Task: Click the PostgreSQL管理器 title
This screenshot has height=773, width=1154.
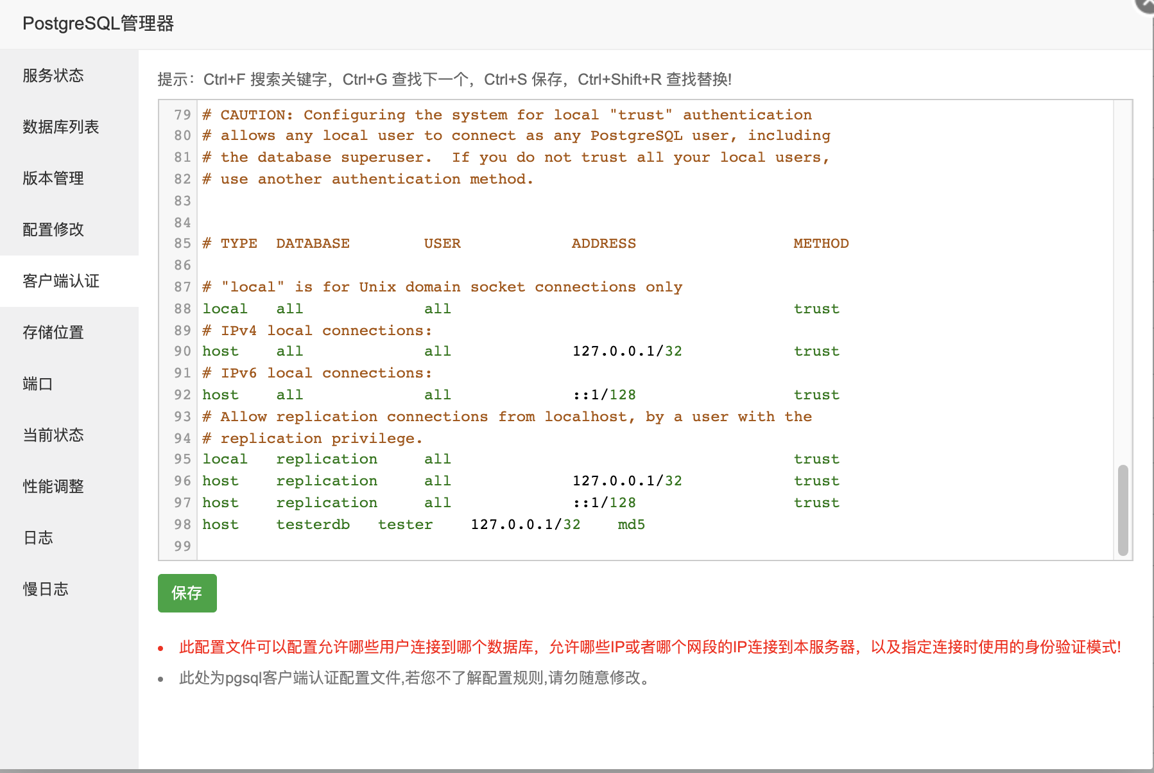Action: pos(98,24)
